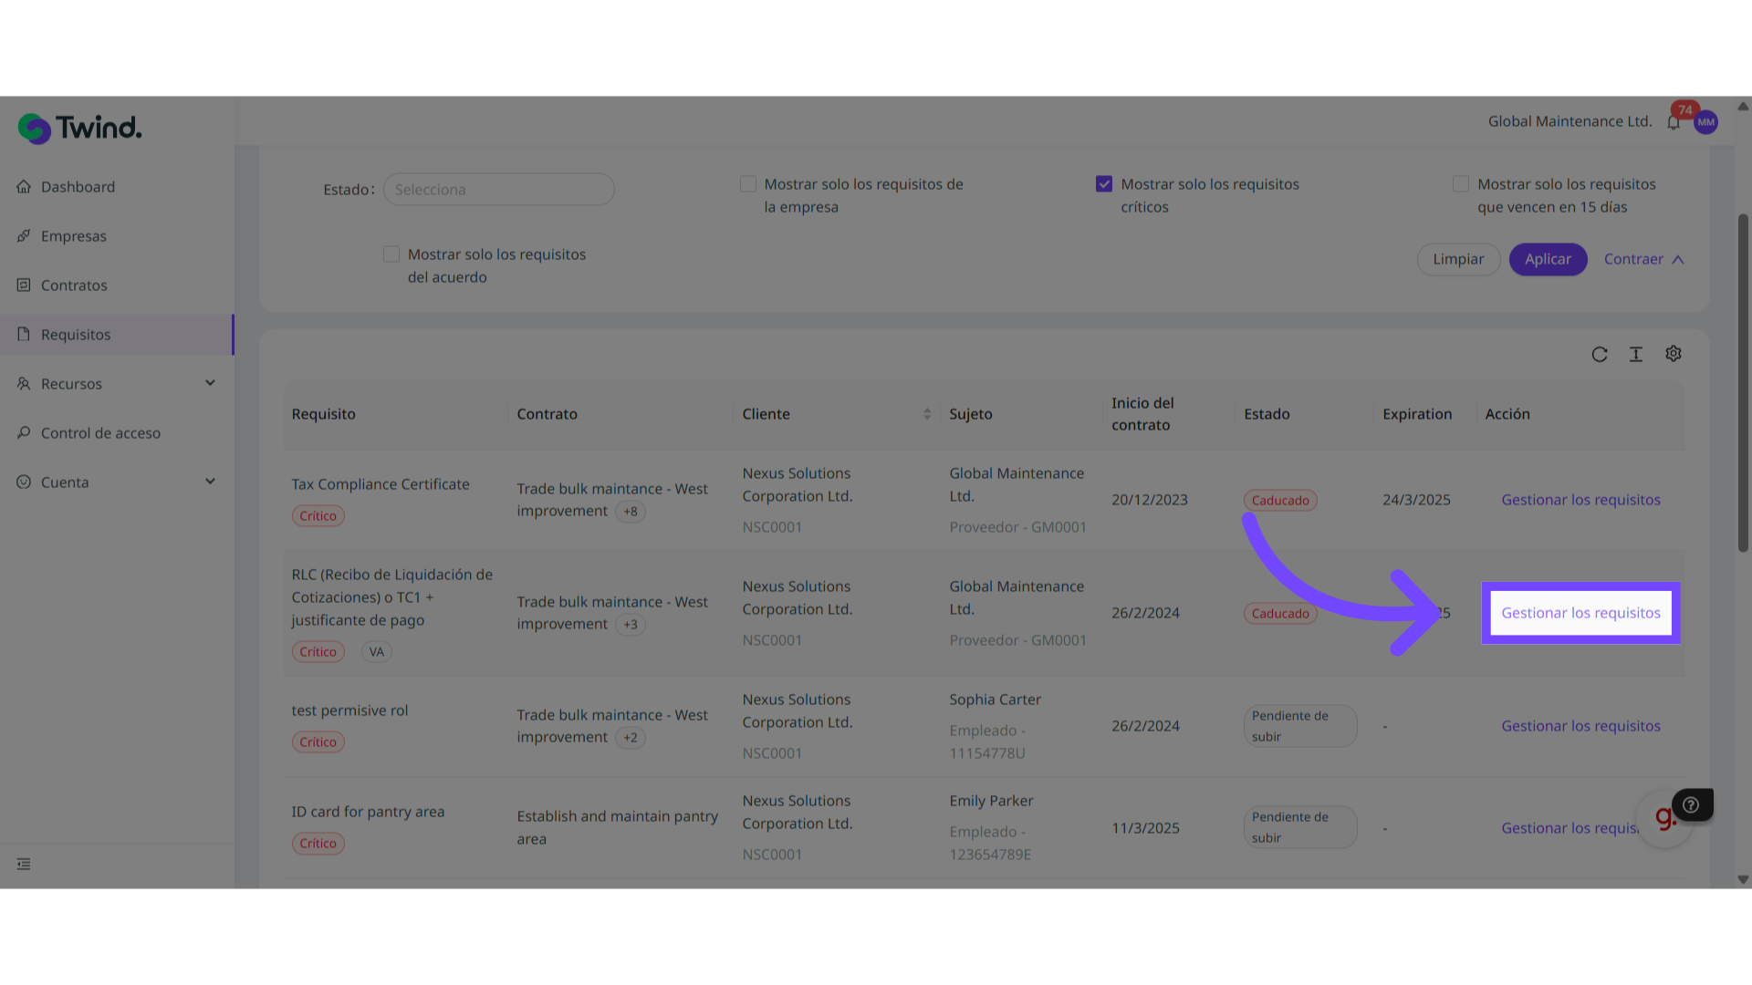
Task: Check requirements expiring in 15 days
Action: pos(1461,184)
